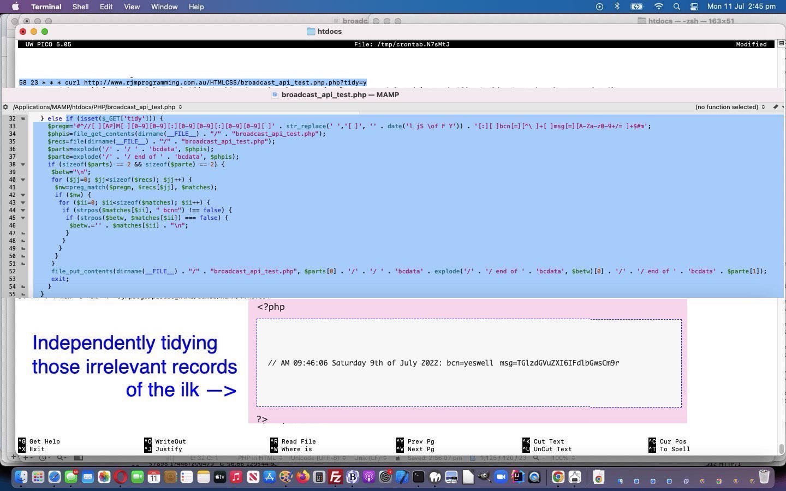Open Photos from the Dock
This screenshot has height=491, width=786.
(104, 477)
